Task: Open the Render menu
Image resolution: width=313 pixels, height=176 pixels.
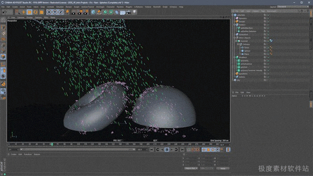Action: [68, 7]
